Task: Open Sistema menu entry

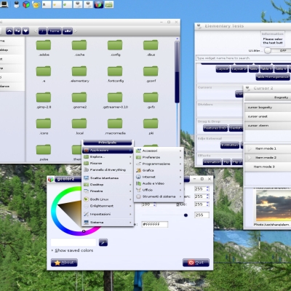Action: click(x=108, y=222)
